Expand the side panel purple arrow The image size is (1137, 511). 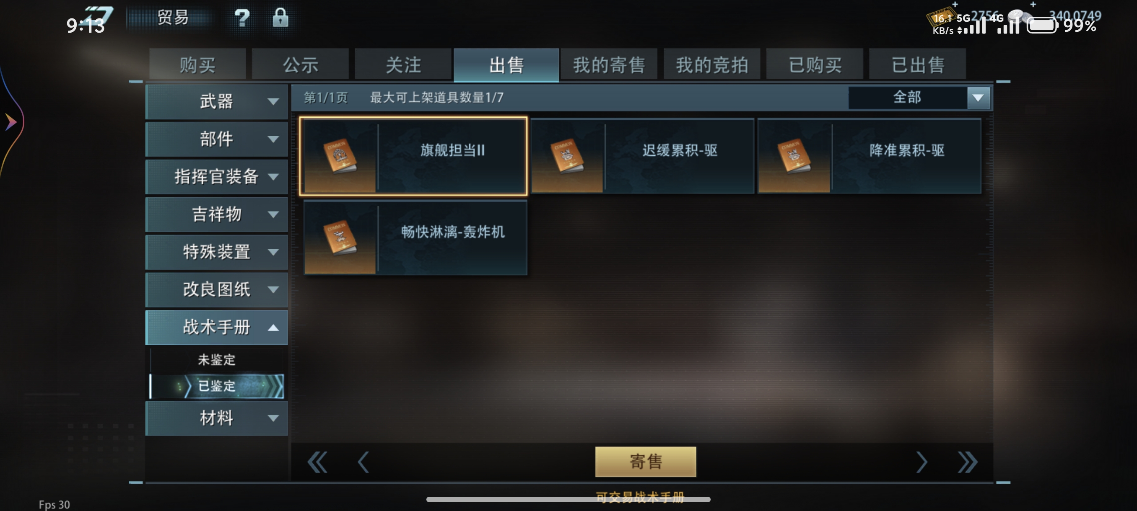pos(10,122)
